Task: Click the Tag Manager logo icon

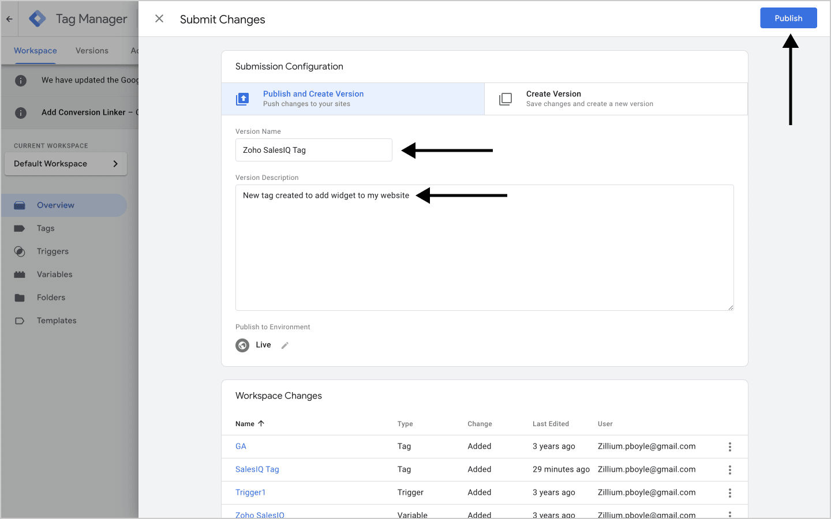Action: click(x=38, y=18)
